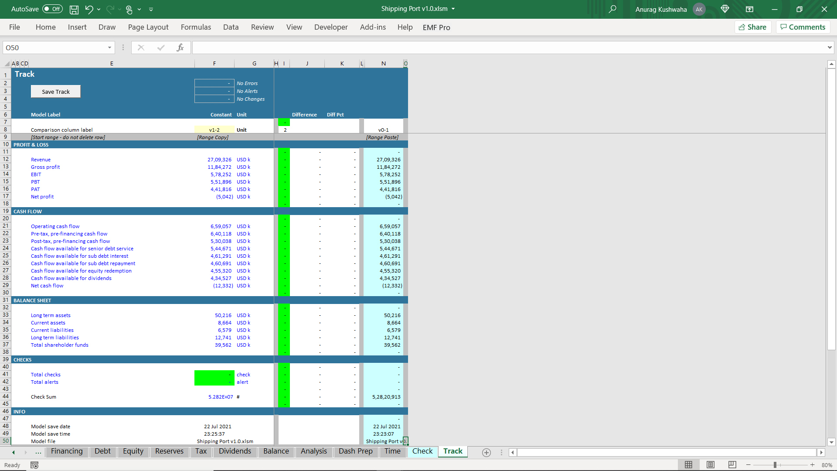Open the search magnifier in title bar
The height and width of the screenshot is (471, 837).
[612, 9]
